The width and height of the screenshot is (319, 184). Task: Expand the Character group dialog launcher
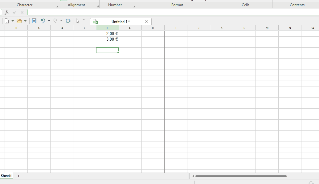click(57, 6)
